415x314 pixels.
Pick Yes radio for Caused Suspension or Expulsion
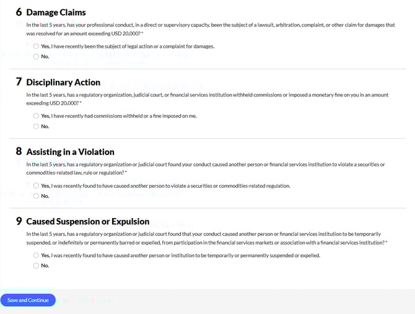(x=36, y=255)
